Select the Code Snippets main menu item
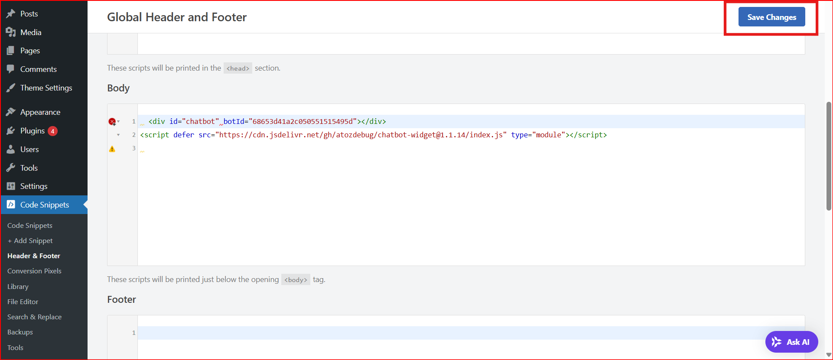 [x=44, y=205]
